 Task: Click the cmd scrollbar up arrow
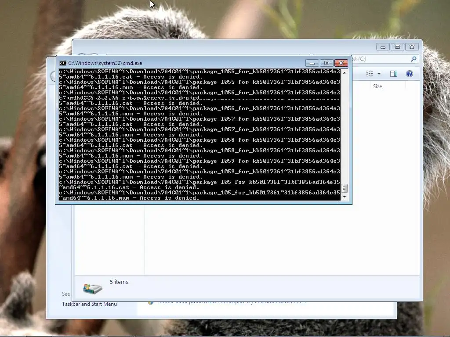pyautogui.click(x=345, y=73)
